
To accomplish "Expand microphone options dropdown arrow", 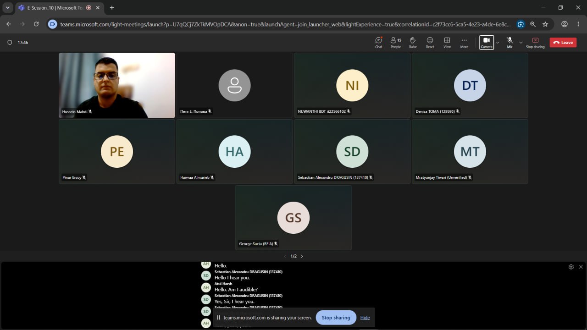I will pyautogui.click(x=521, y=43).
